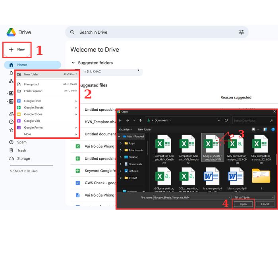The width and height of the screenshot is (278, 278).
Task: Select Competitor_Analysis_HVN_OneSheet file
Action: coord(164,149)
